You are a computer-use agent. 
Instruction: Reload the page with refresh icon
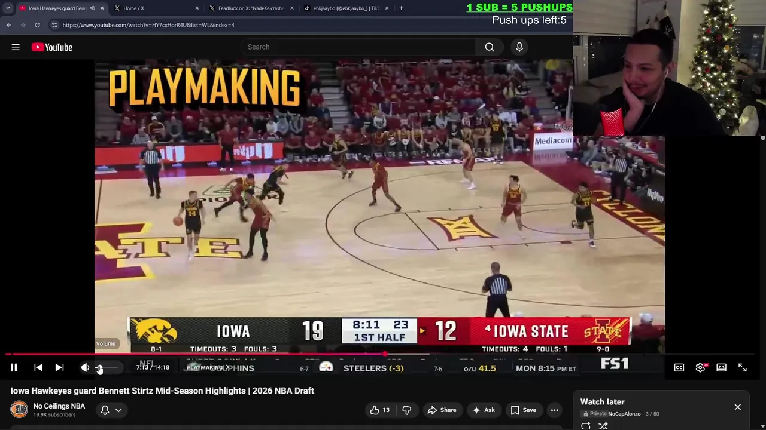click(x=37, y=25)
